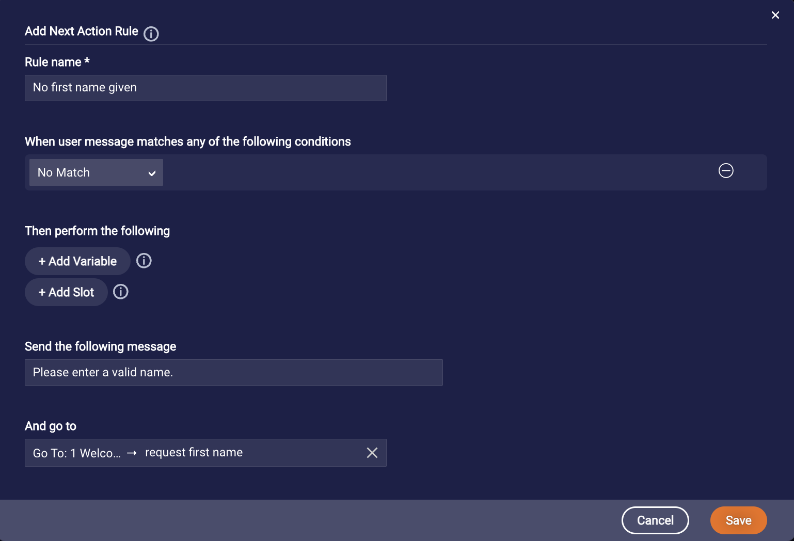Screen dimensions: 794x541
Task: Click the info icon beside Add Next Action Rule
Action: pos(151,34)
